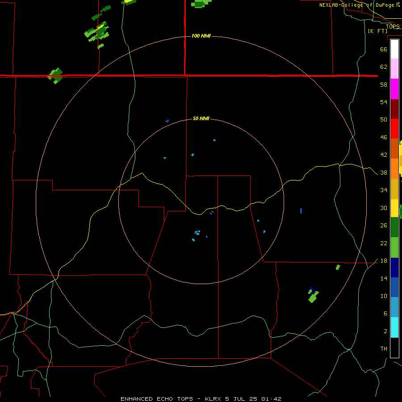Click the '46' legend value
The image size is (402, 402).
click(384, 138)
